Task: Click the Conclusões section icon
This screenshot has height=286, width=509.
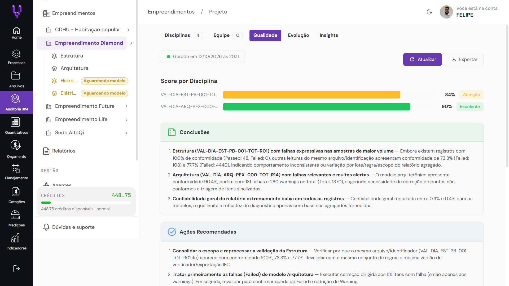Action: coord(172,132)
